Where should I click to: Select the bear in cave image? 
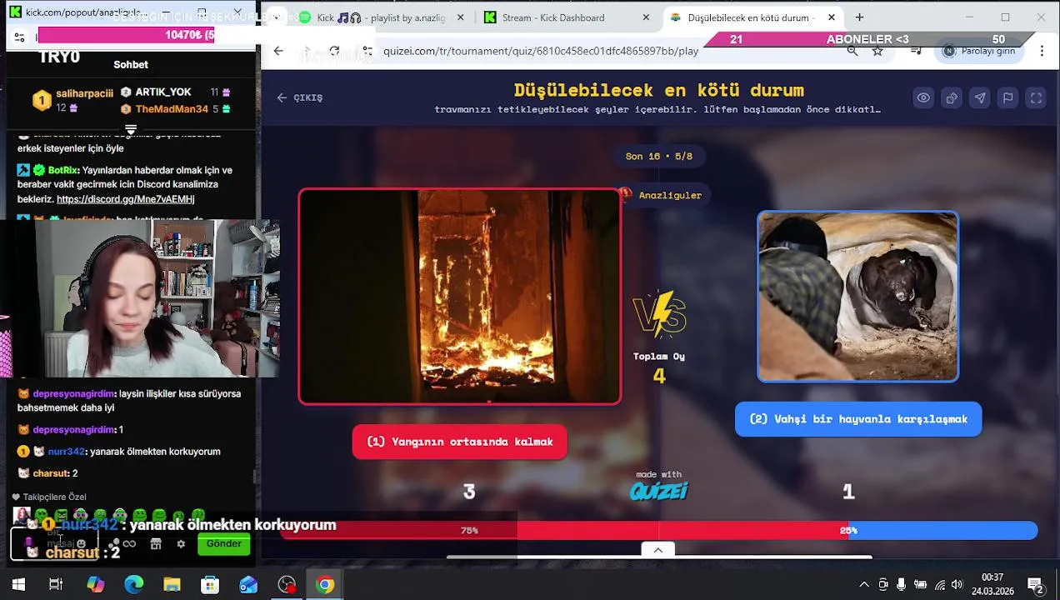coord(858,297)
